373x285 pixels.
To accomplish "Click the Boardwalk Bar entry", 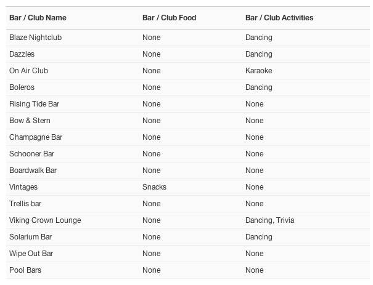I will [x=33, y=171].
